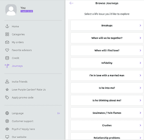The width and height of the screenshot is (144, 140).
Task: Click the Journeys signpost icon
Action: coord(7,66)
